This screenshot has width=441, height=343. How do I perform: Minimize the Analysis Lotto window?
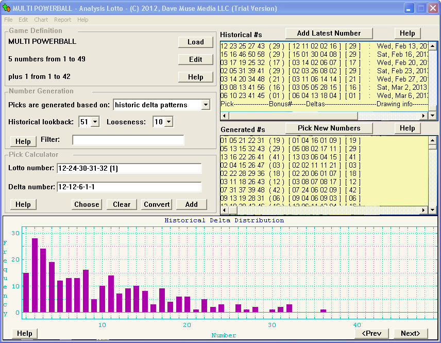409,8
